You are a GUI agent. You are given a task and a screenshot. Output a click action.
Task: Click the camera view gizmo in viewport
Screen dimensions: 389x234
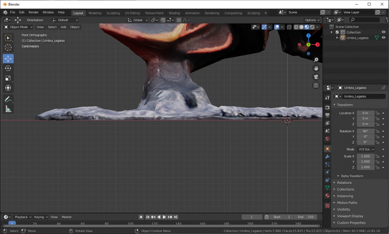[316, 76]
